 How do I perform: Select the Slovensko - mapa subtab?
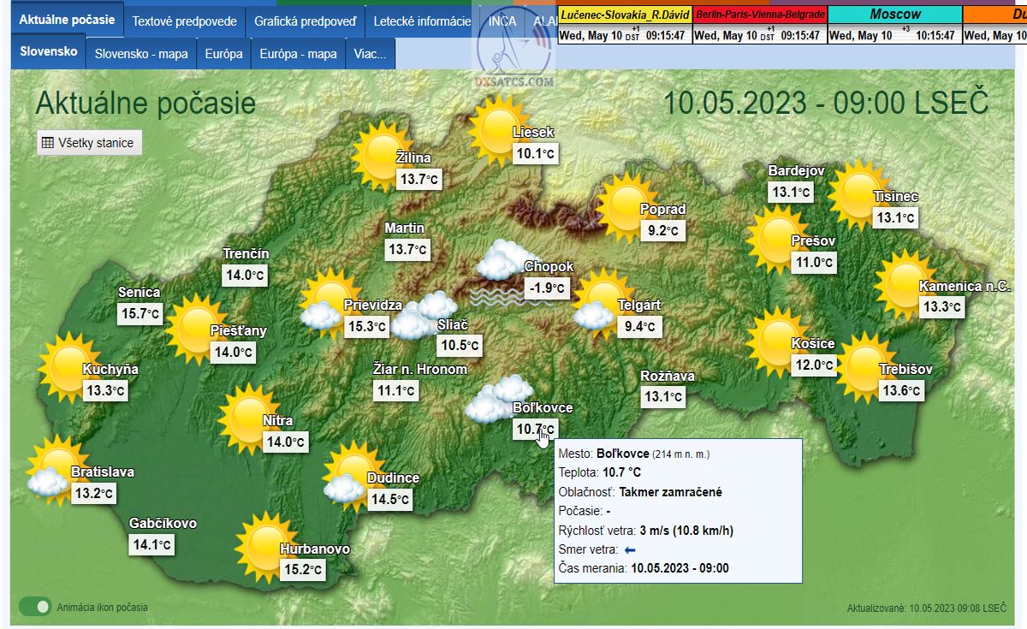click(141, 53)
